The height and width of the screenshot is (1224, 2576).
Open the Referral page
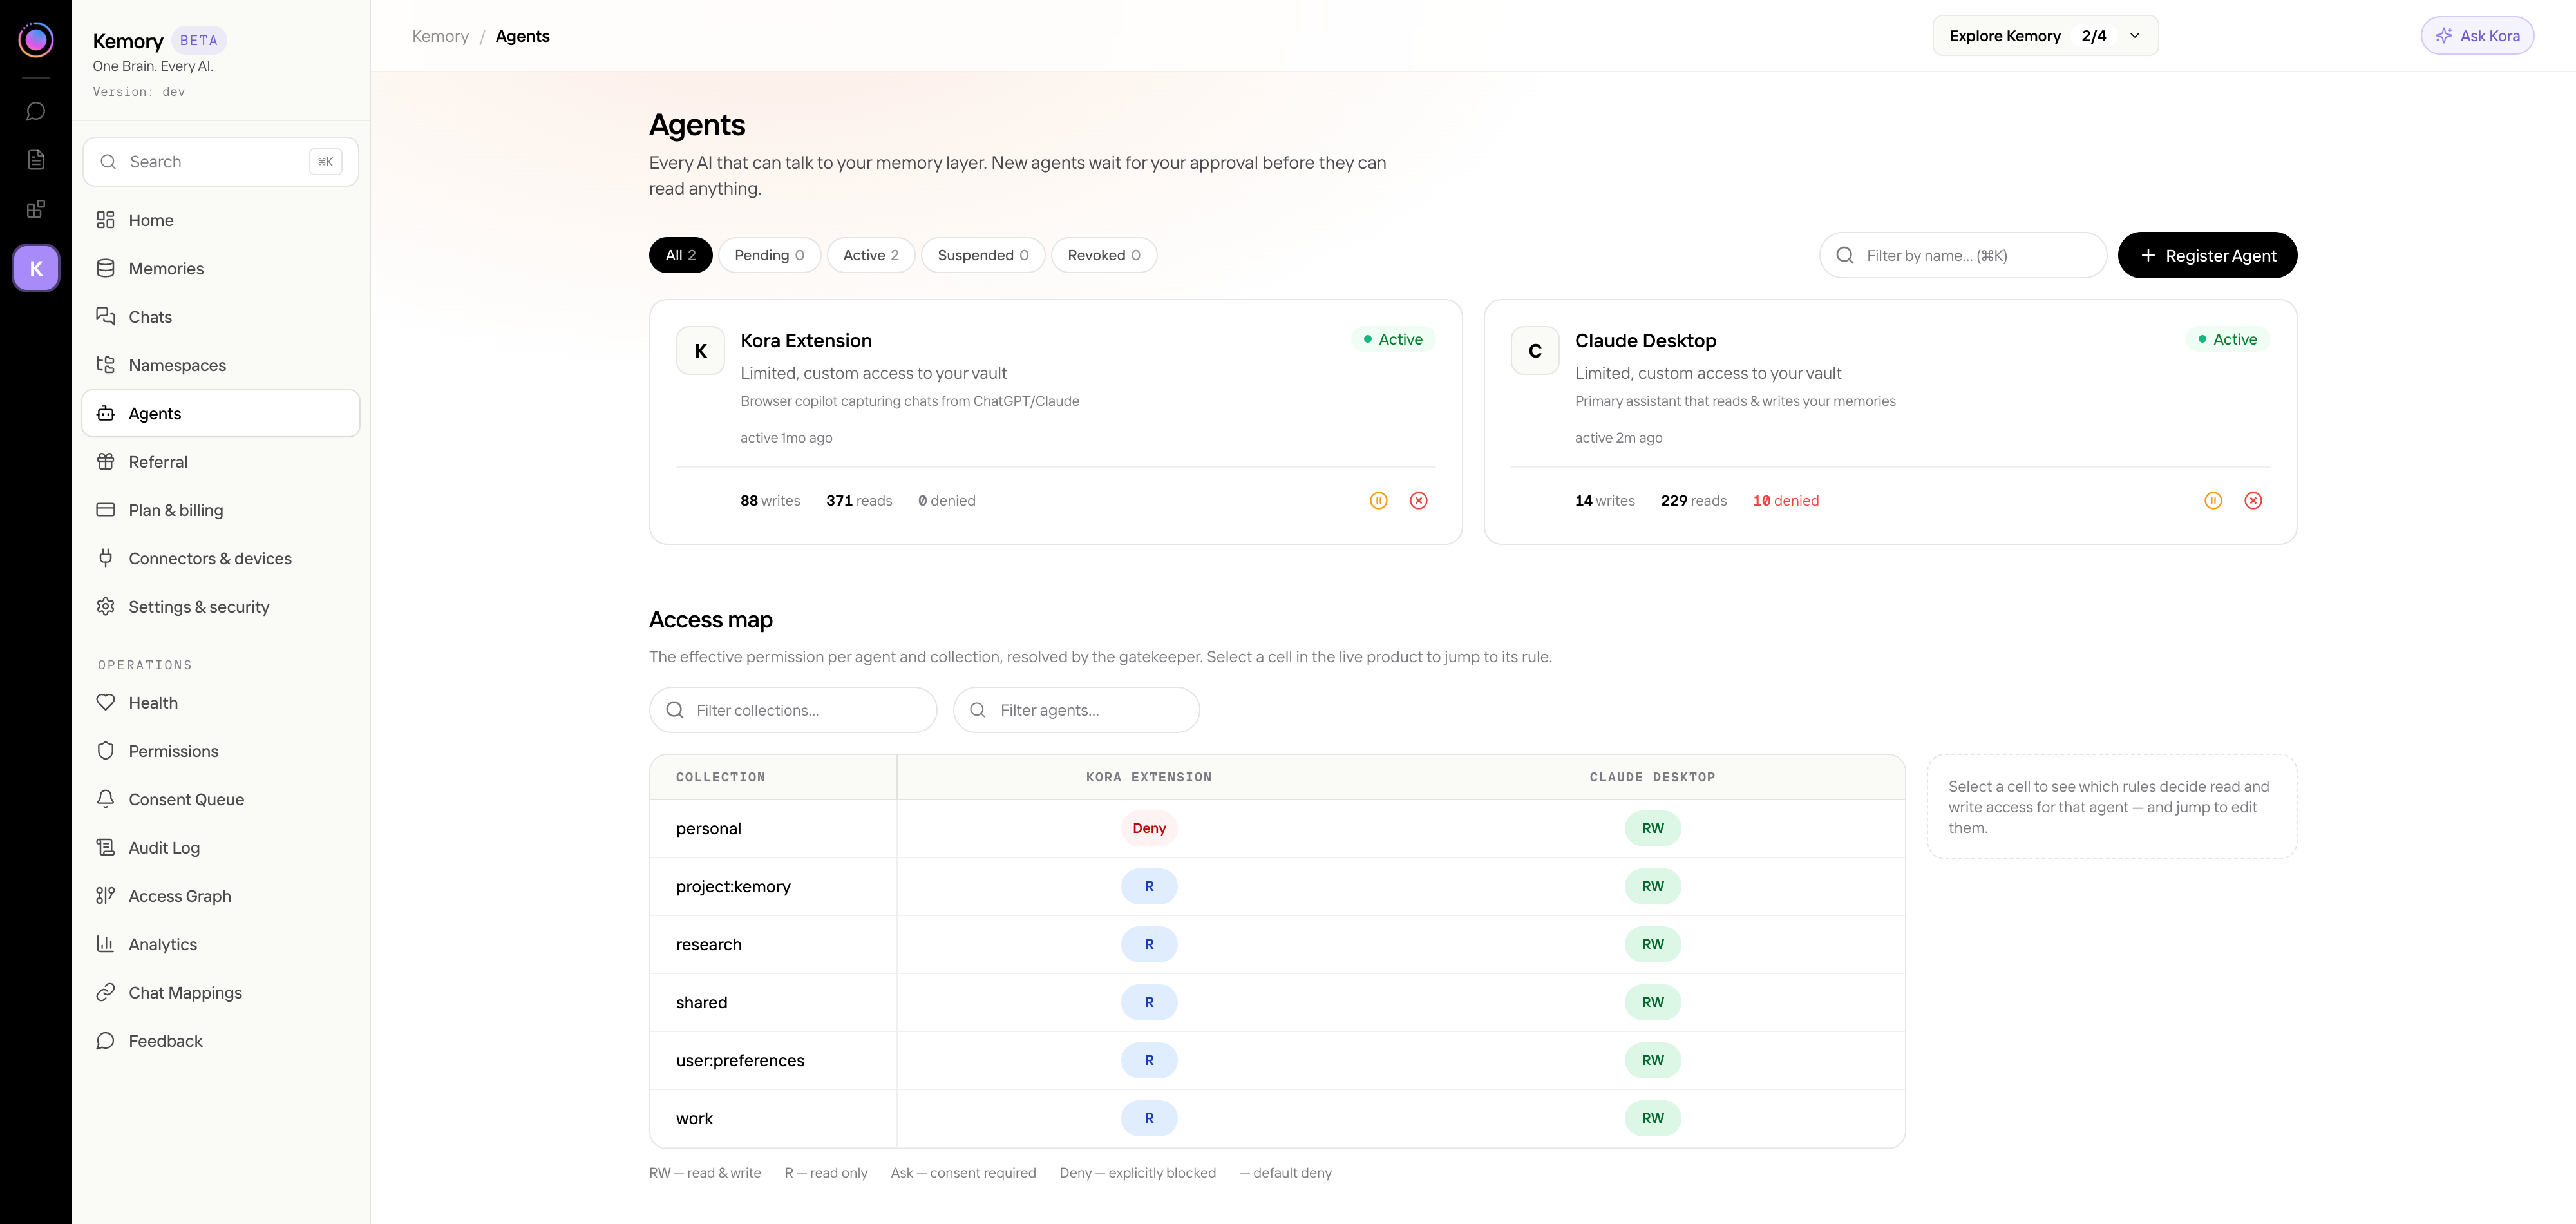click(x=221, y=462)
